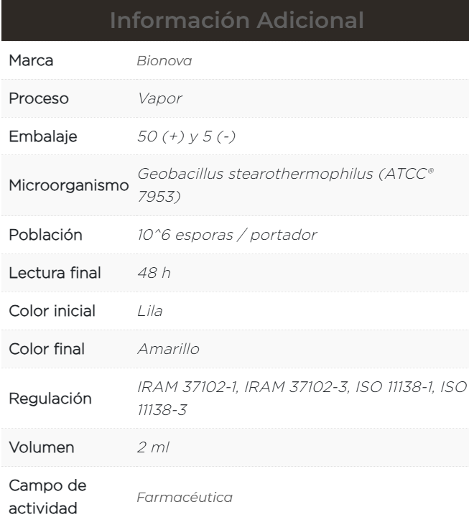Select the Bionova brand value
The height and width of the screenshot is (517, 469).
tap(164, 61)
